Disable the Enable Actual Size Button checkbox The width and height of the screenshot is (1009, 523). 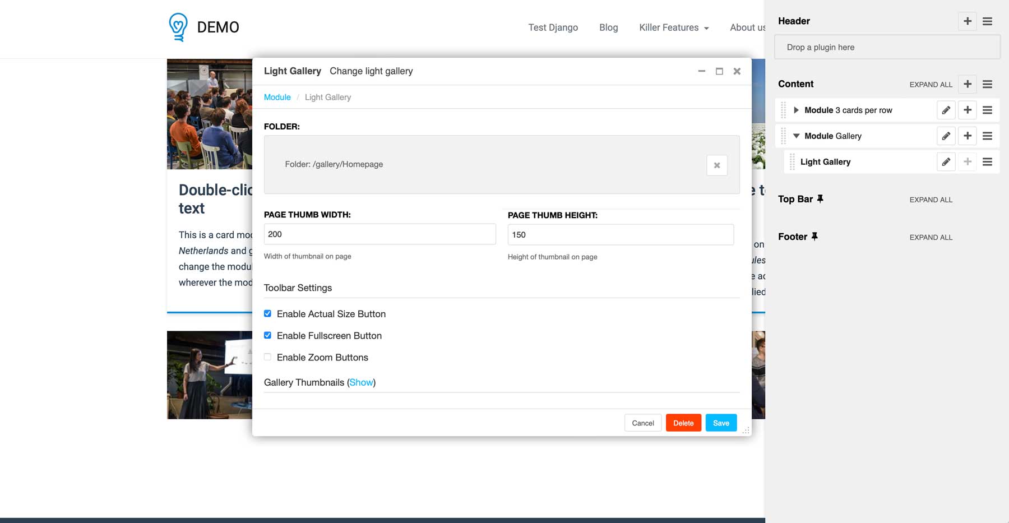point(267,313)
